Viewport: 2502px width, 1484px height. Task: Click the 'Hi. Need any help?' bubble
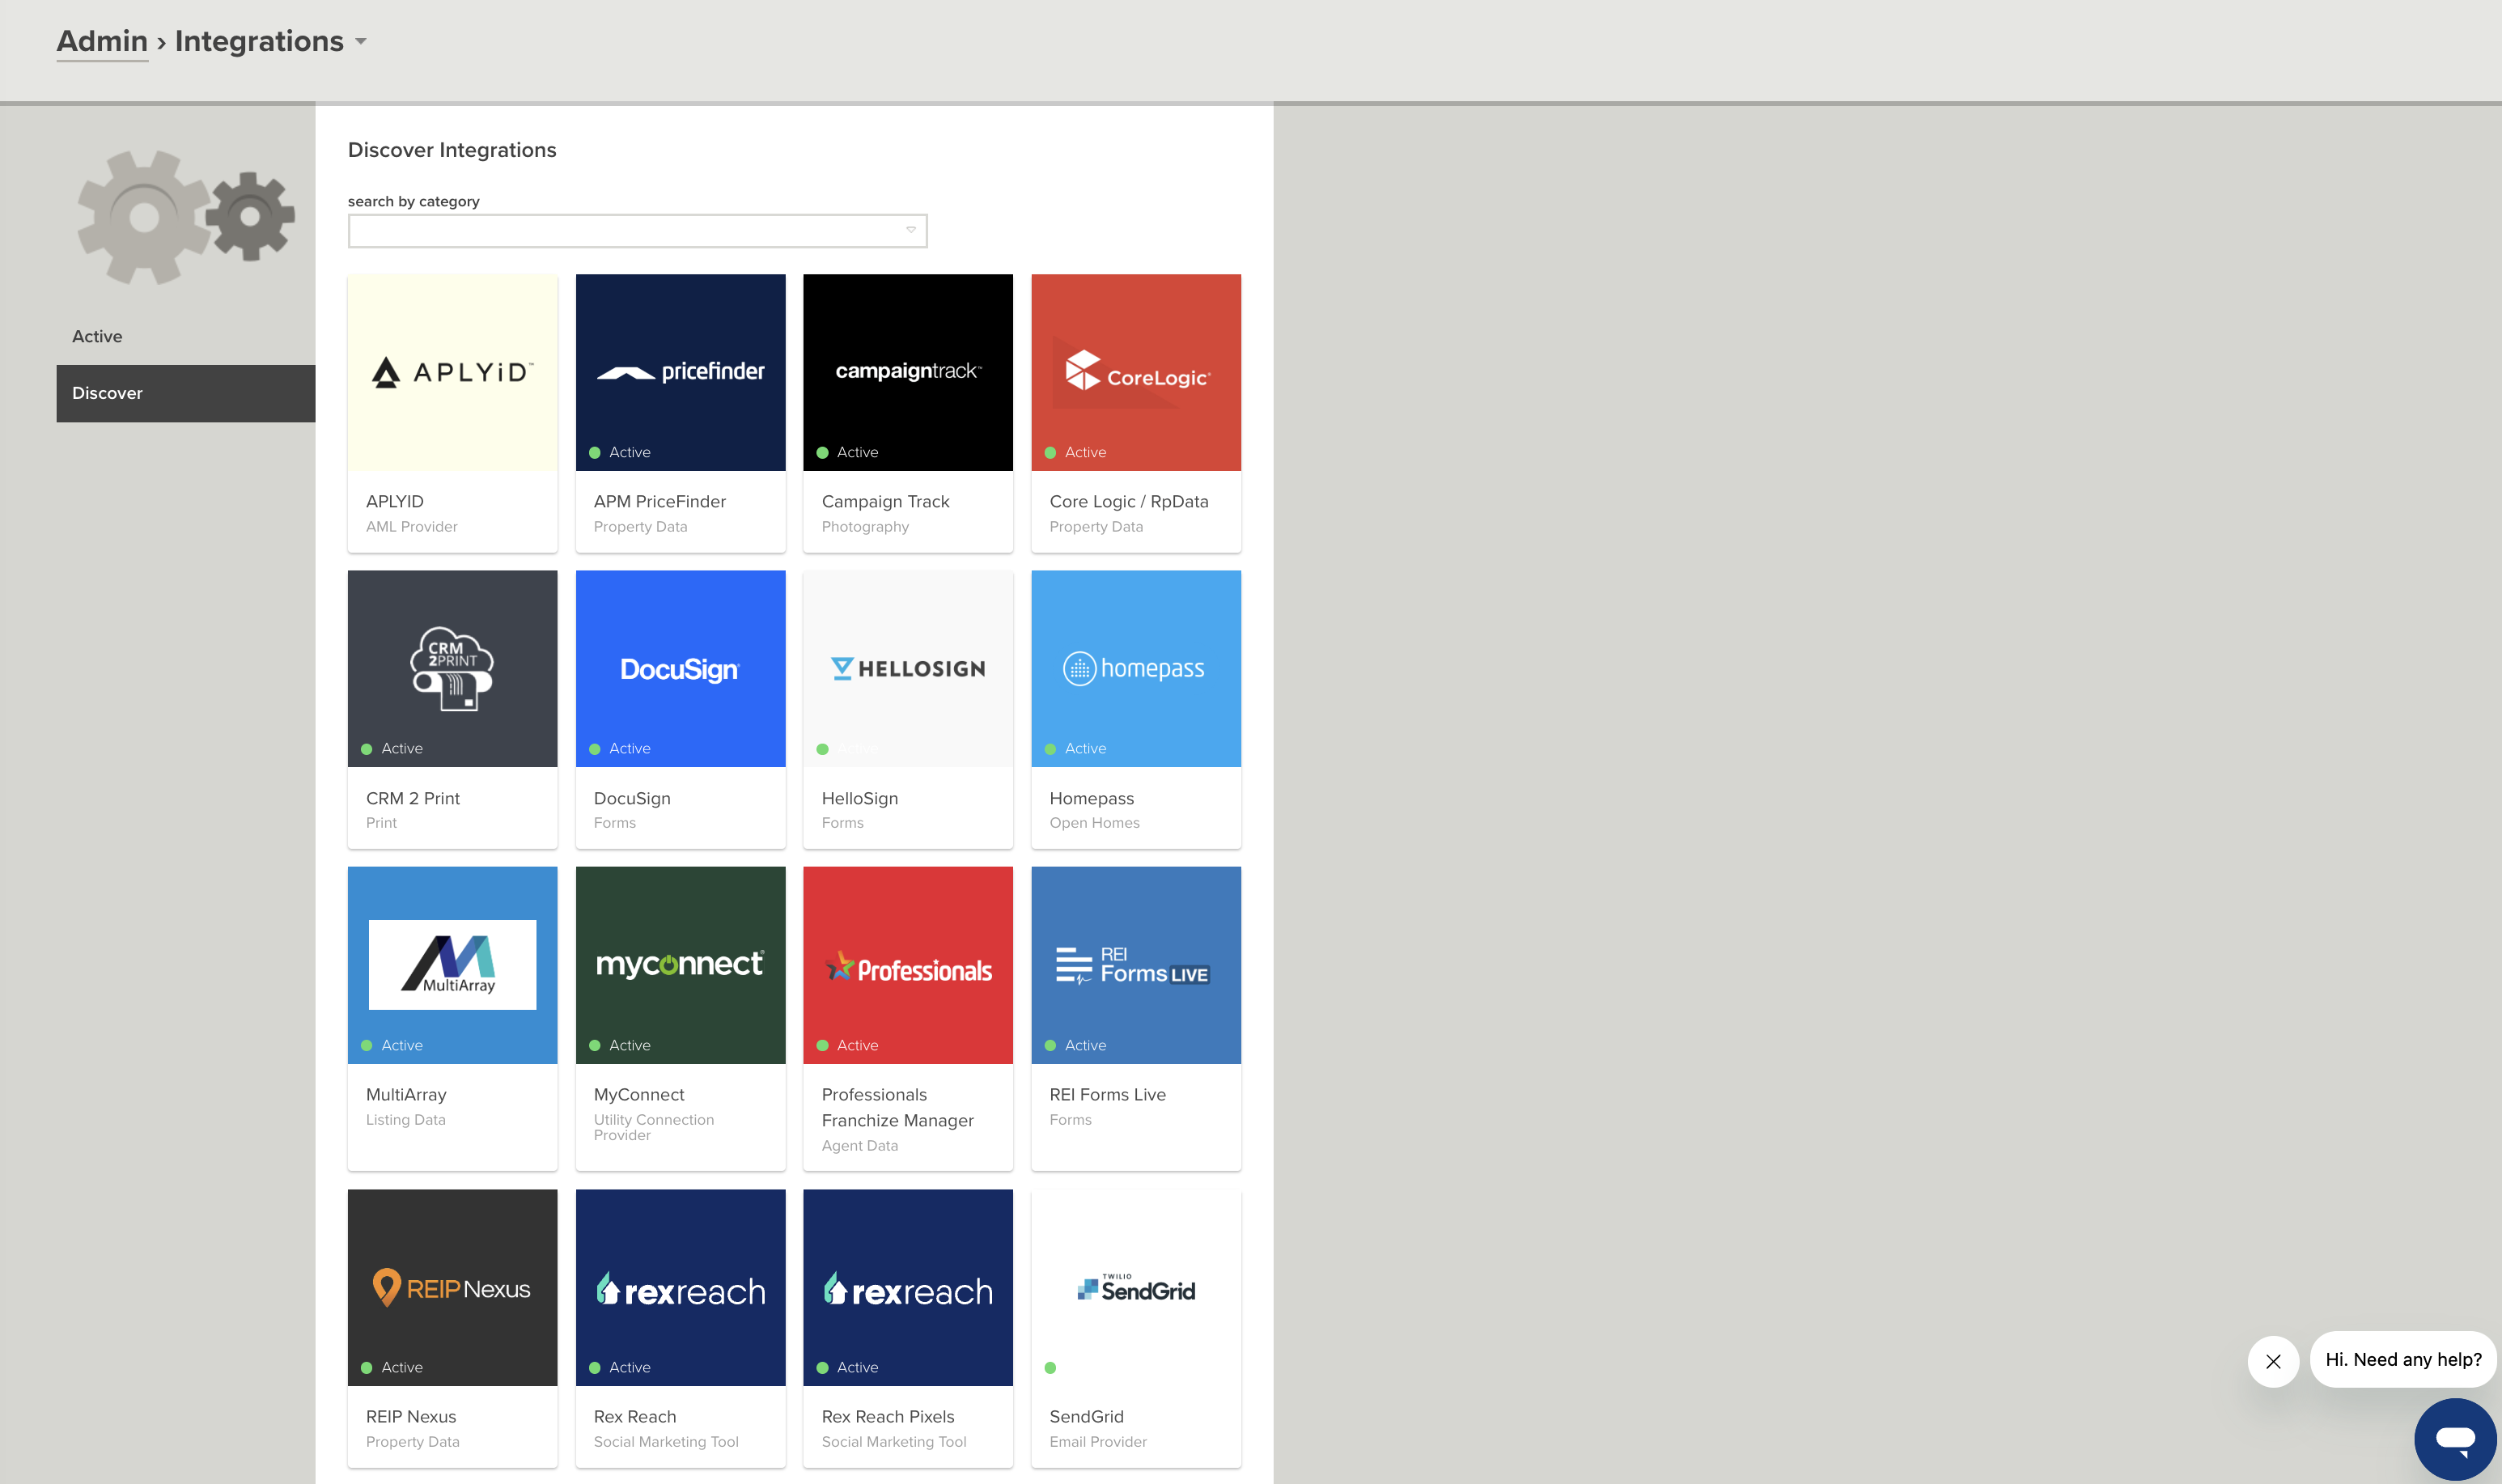click(2403, 1359)
